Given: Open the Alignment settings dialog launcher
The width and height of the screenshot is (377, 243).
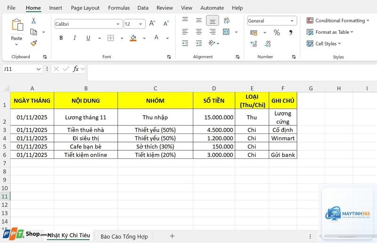Looking at the screenshot, I should tap(238, 57).
